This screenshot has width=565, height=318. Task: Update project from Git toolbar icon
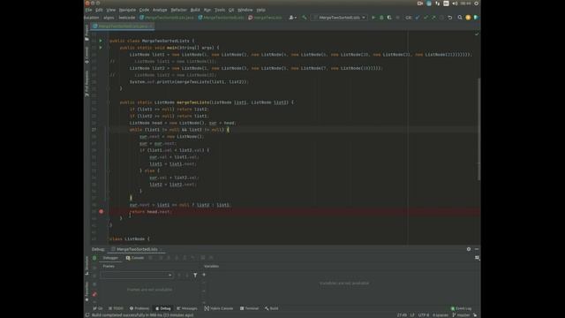click(x=418, y=18)
